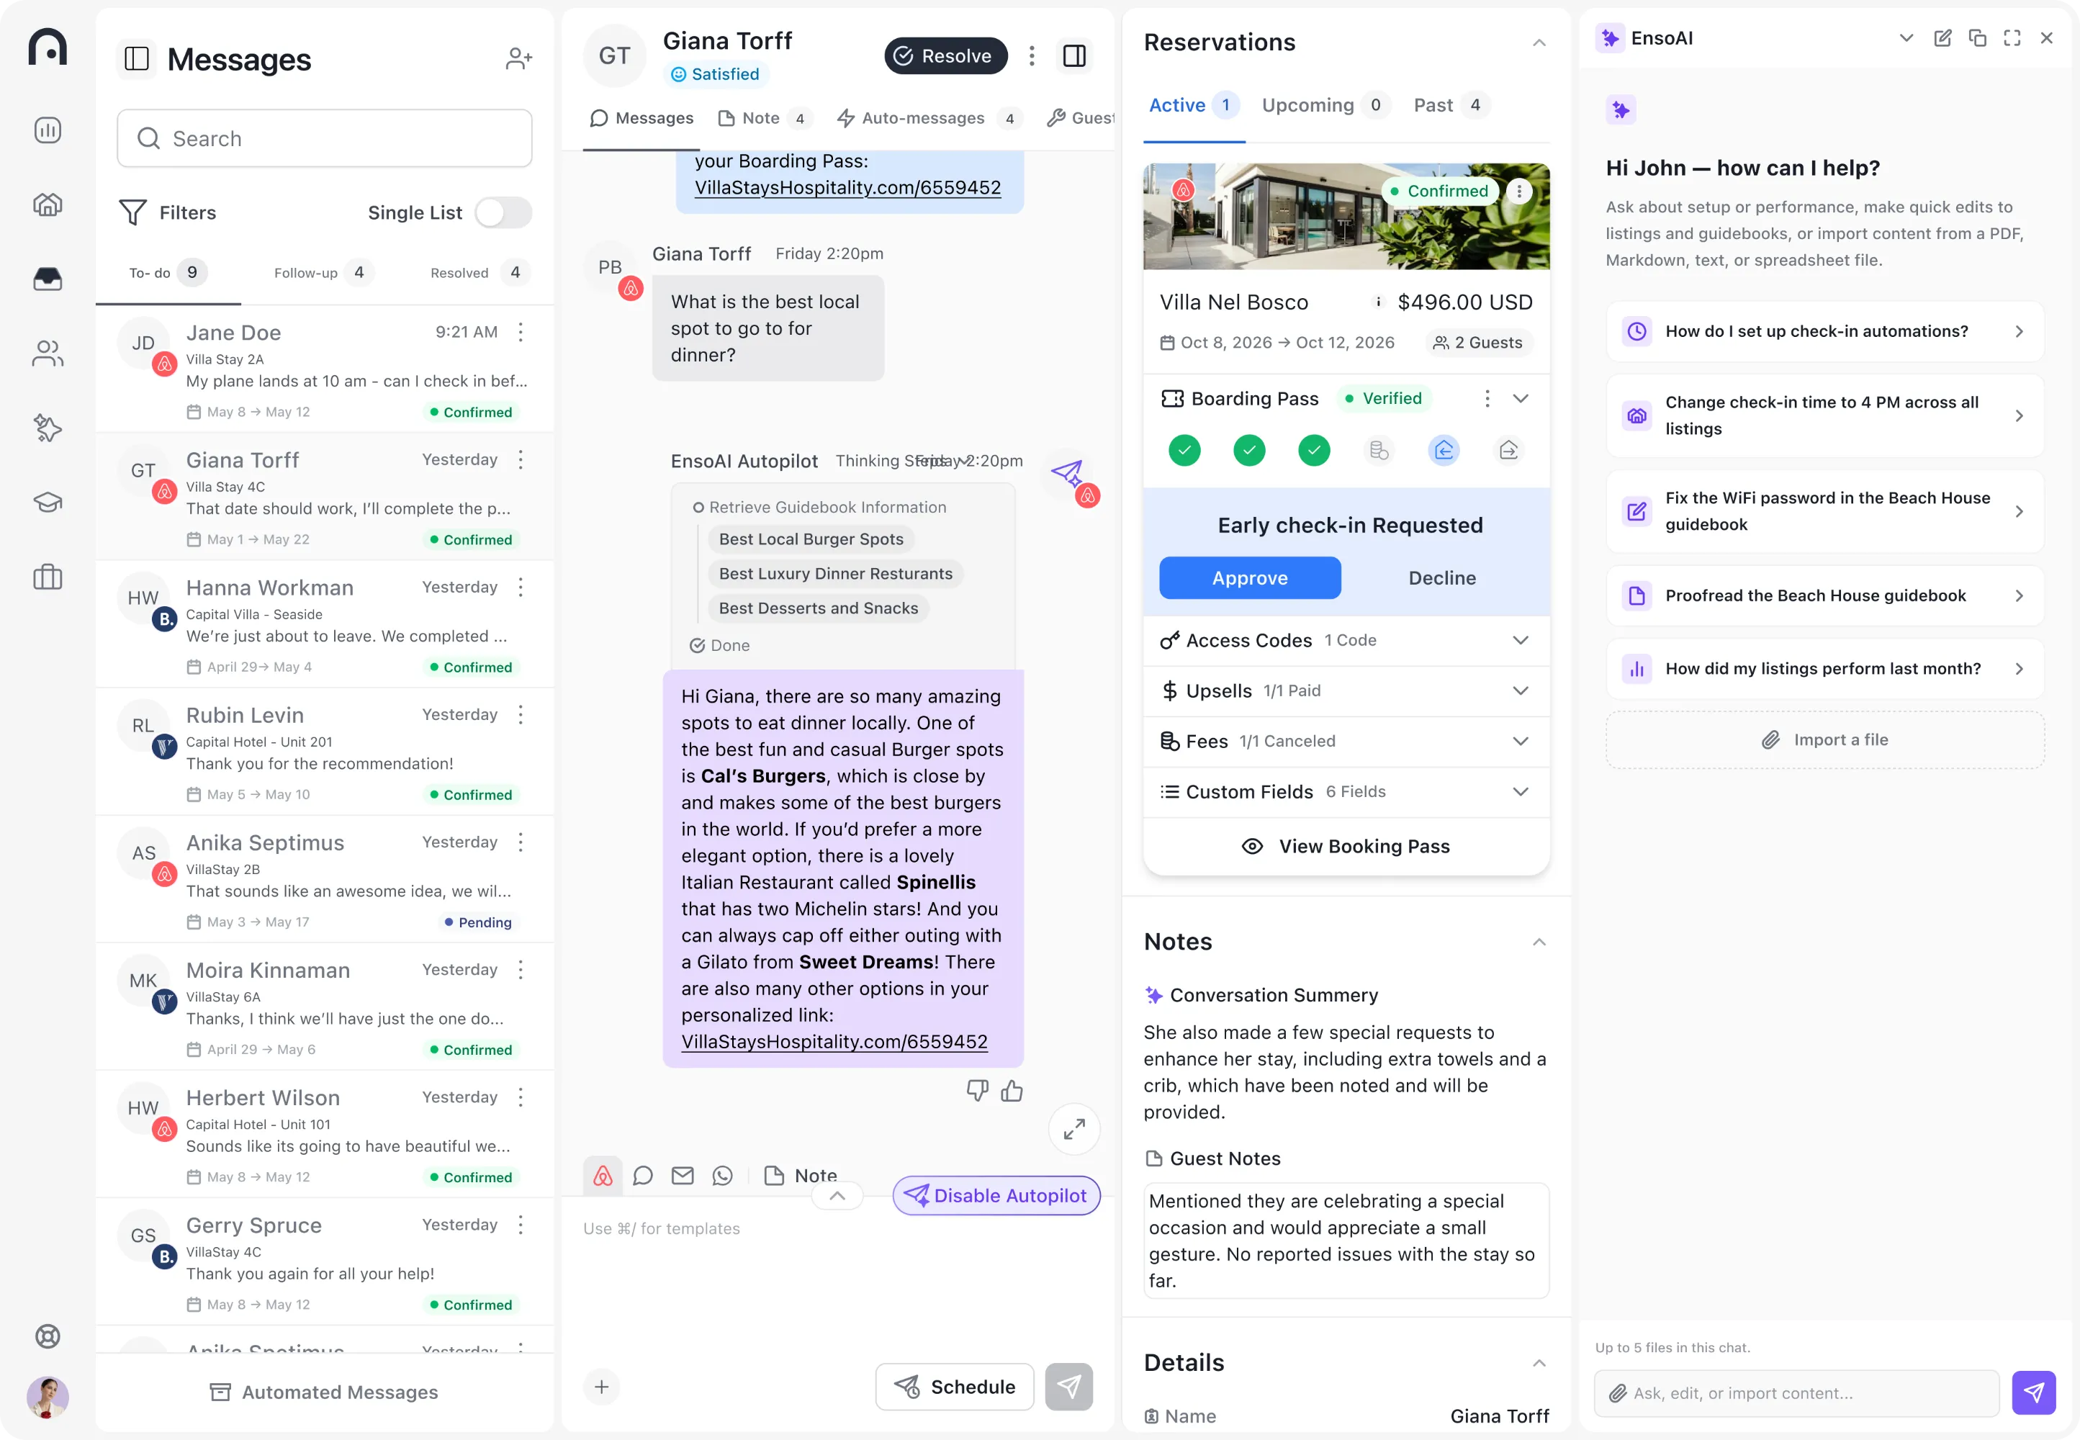Screen dimensions: 2080x1440
Task: Click the EnsoAI ask input field
Action: (1797, 1393)
